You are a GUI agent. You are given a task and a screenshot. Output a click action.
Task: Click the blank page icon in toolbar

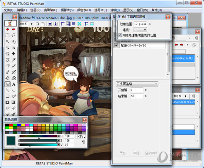coord(37,24)
